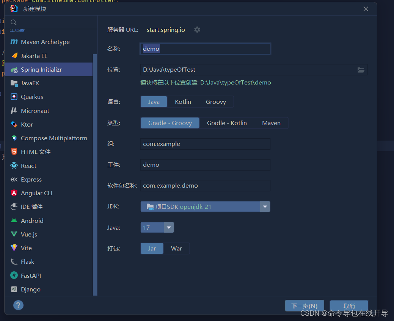Image resolution: width=394 pixels, height=321 pixels.
Task: Select War packaging
Action: (176, 248)
